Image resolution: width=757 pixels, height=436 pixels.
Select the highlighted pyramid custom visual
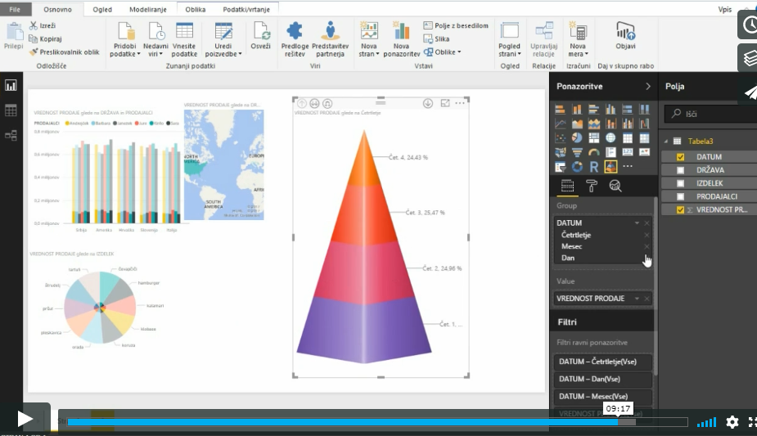click(611, 167)
